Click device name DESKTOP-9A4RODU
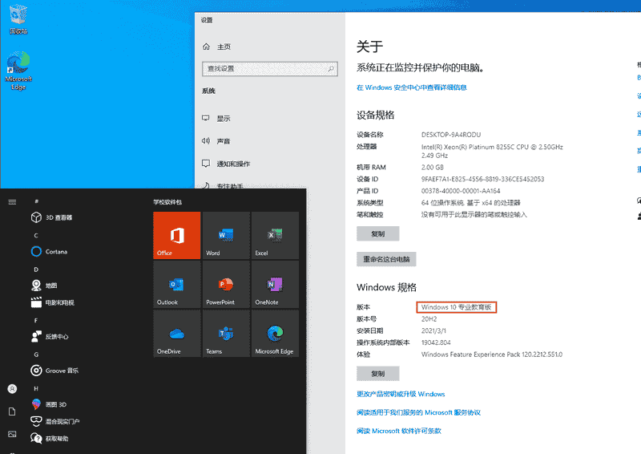This screenshot has height=454, width=641. [451, 135]
